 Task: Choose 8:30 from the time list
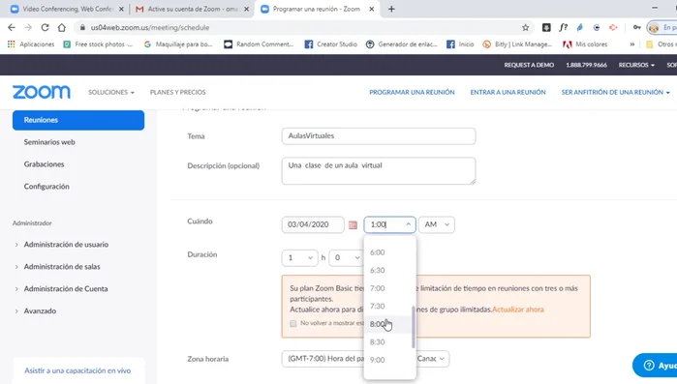389,342
